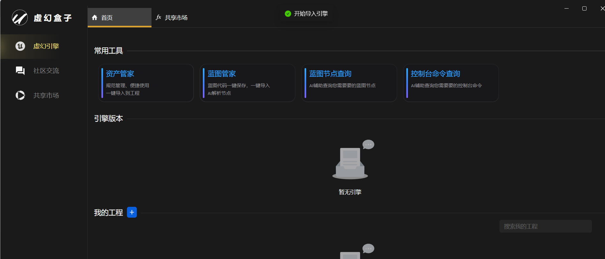Open the 蓝图管家 tool card

coord(247,83)
